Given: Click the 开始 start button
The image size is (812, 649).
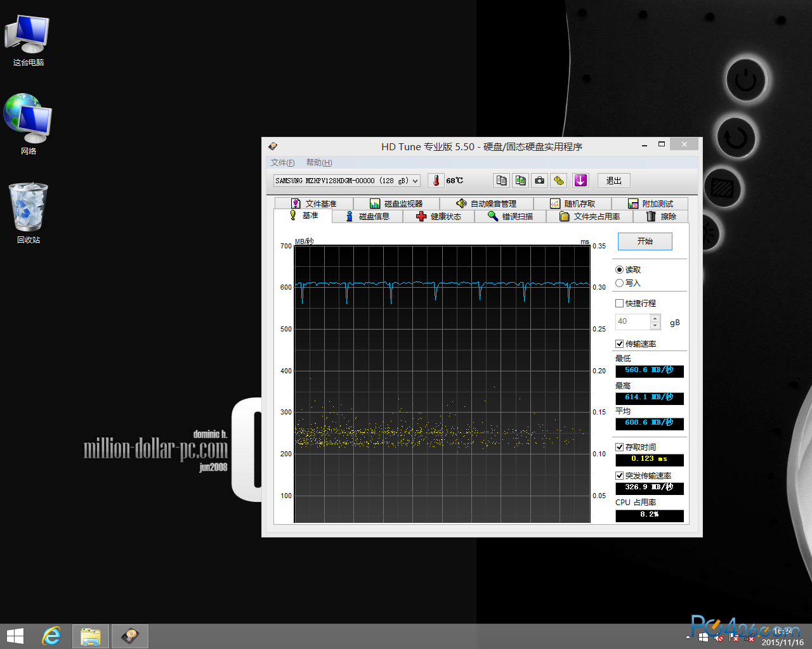Looking at the screenshot, I should coord(645,241).
